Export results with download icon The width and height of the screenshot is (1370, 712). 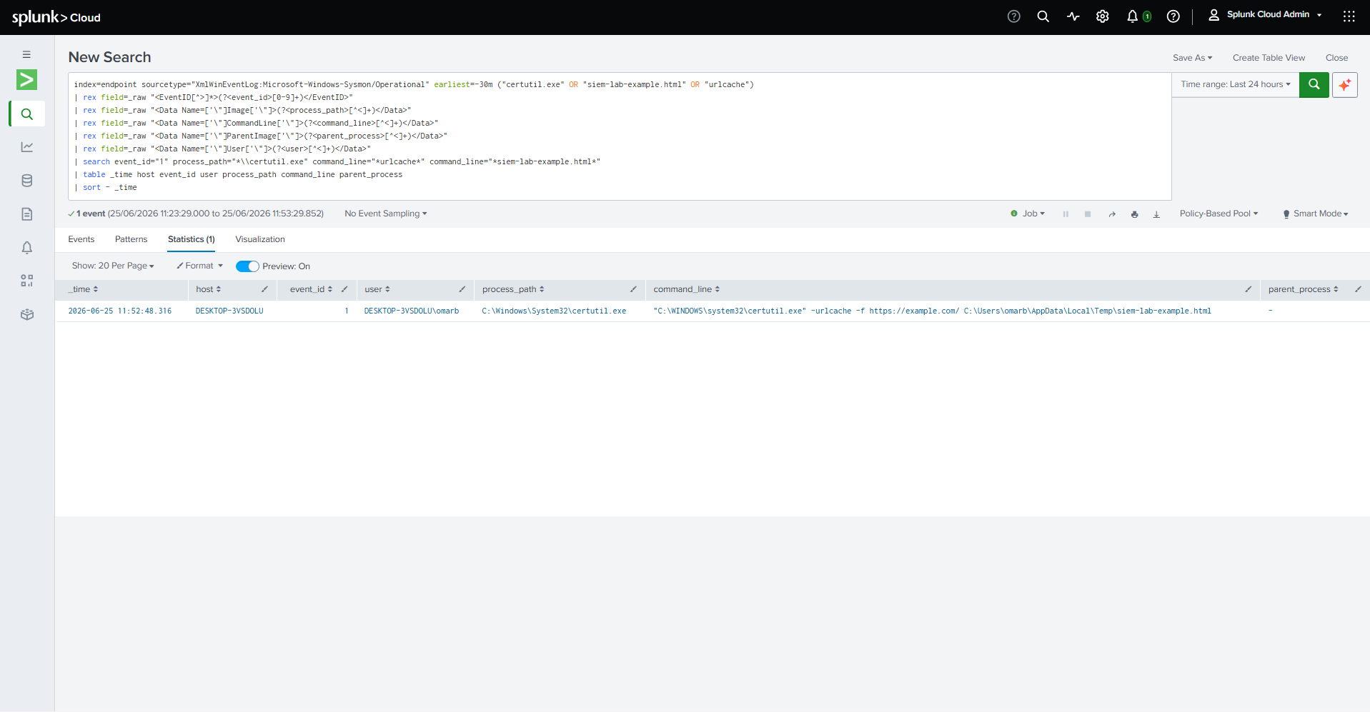point(1156,214)
